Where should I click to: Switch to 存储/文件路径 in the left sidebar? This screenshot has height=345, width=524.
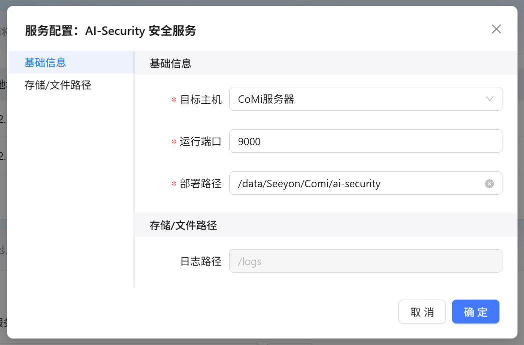click(58, 85)
